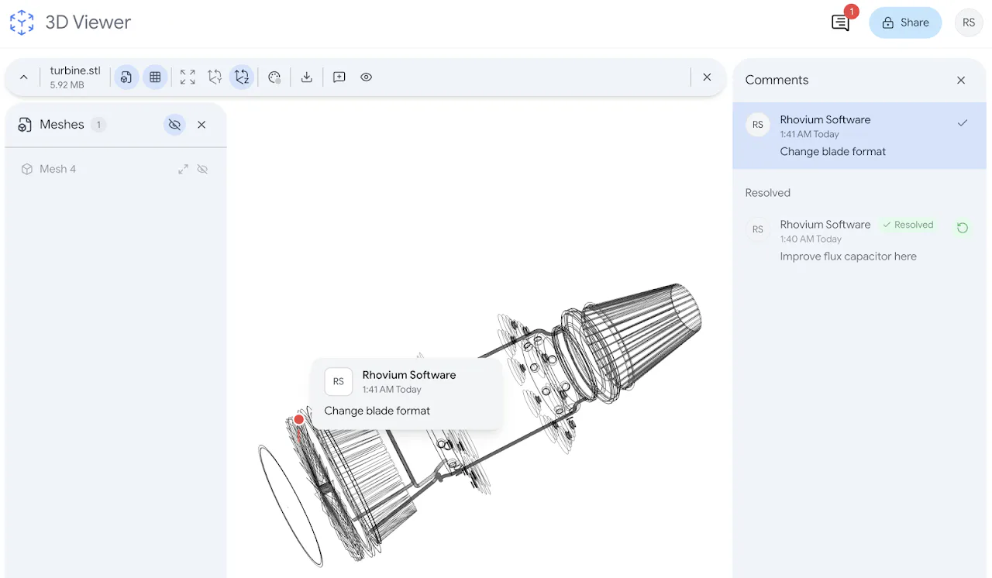
Task: Click the Meshes panel header cube icon
Action: [25, 125]
